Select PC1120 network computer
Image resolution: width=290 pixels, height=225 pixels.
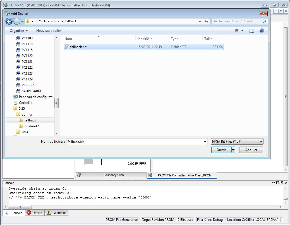(27, 56)
